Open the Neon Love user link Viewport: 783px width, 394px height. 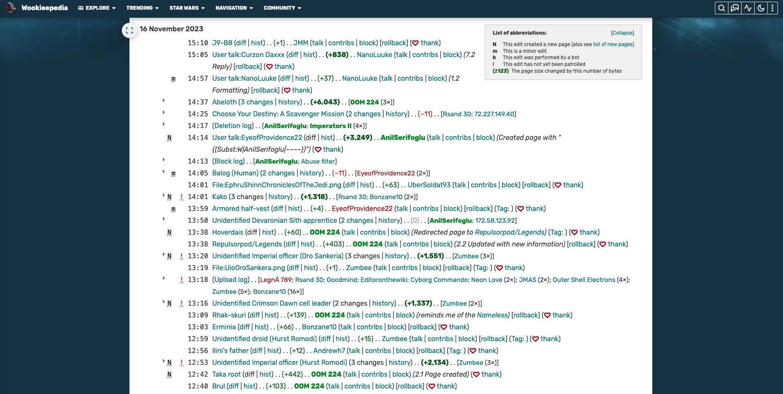coord(487,280)
